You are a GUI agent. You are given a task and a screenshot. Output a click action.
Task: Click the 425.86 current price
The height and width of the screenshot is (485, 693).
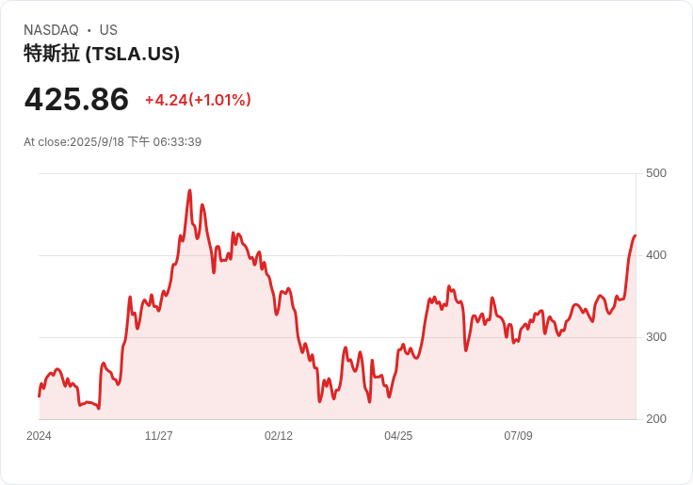[76, 100]
